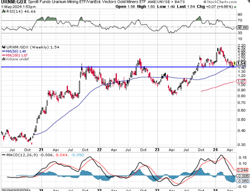Screen dimensions: 250x191
Task: Click the green up arrow beside Chg
Action: [235, 7]
